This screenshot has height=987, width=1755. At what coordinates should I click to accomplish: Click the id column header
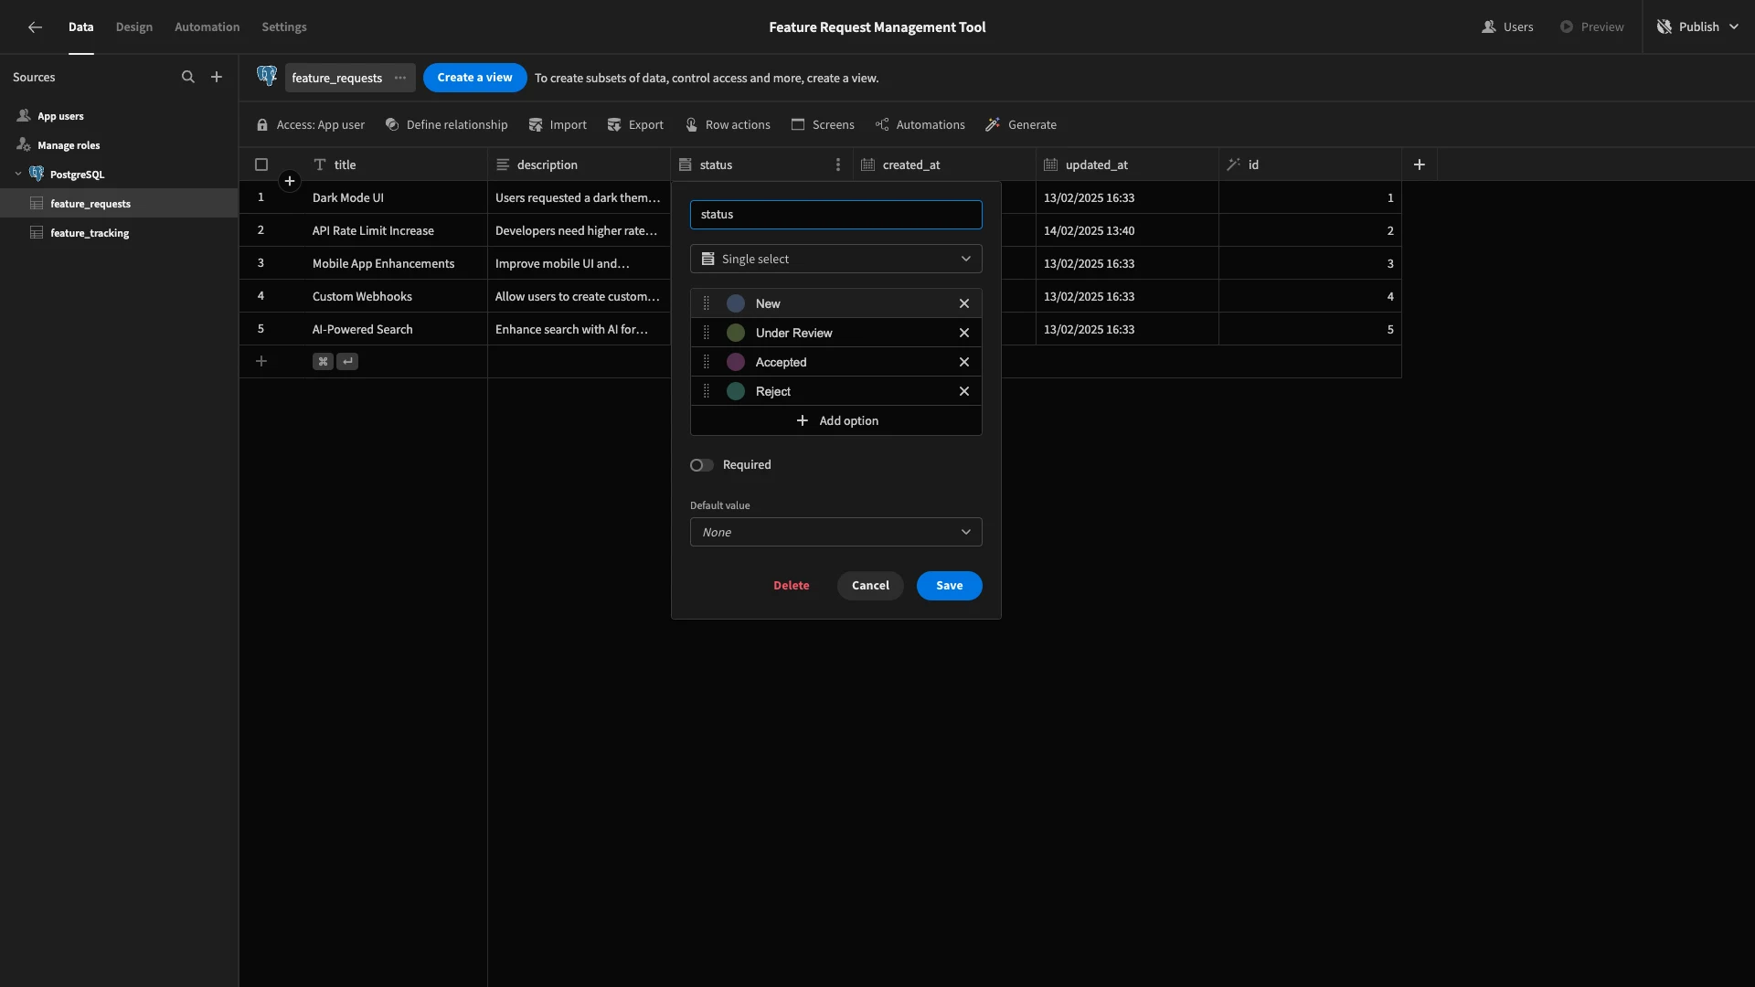click(1310, 164)
